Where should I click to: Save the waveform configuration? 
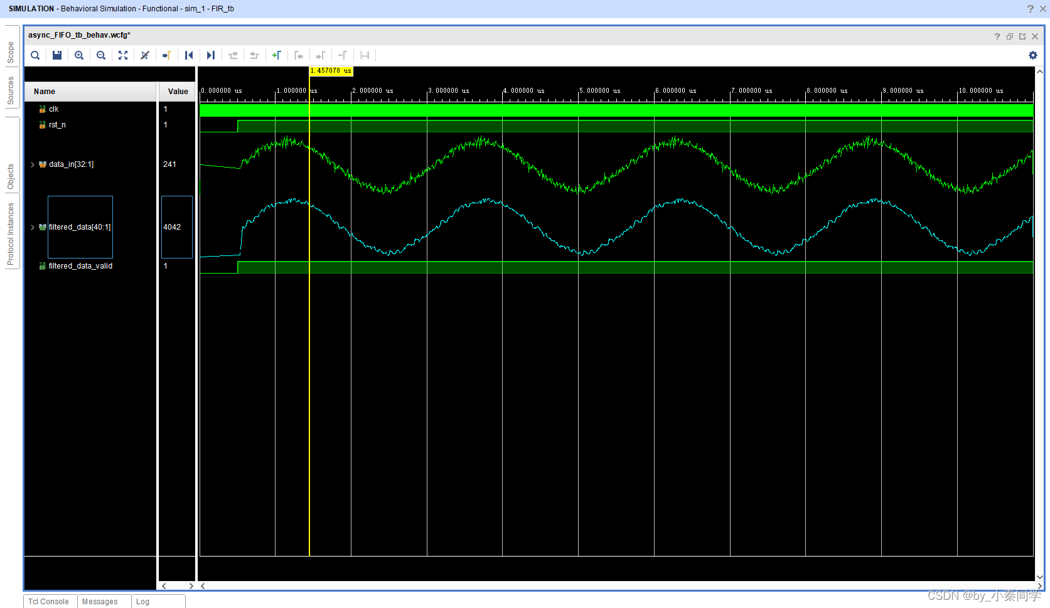tap(57, 55)
